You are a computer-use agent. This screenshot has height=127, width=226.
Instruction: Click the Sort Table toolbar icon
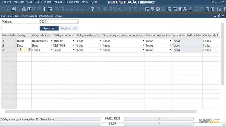(x=98, y=9)
